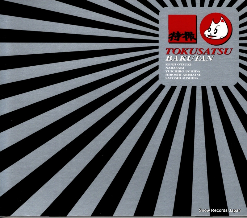This screenshot has width=247, height=218.
Task: Click the red square kanji logo
Action: [x=182, y=29]
